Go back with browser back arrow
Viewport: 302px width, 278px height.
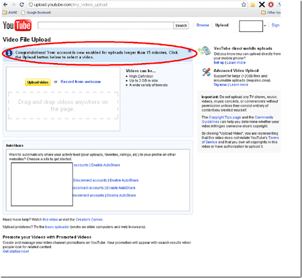click(x=5, y=5)
